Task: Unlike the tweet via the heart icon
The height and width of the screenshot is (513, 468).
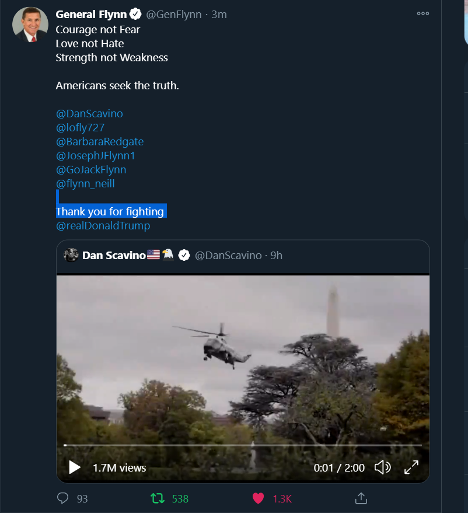Action: (258, 498)
